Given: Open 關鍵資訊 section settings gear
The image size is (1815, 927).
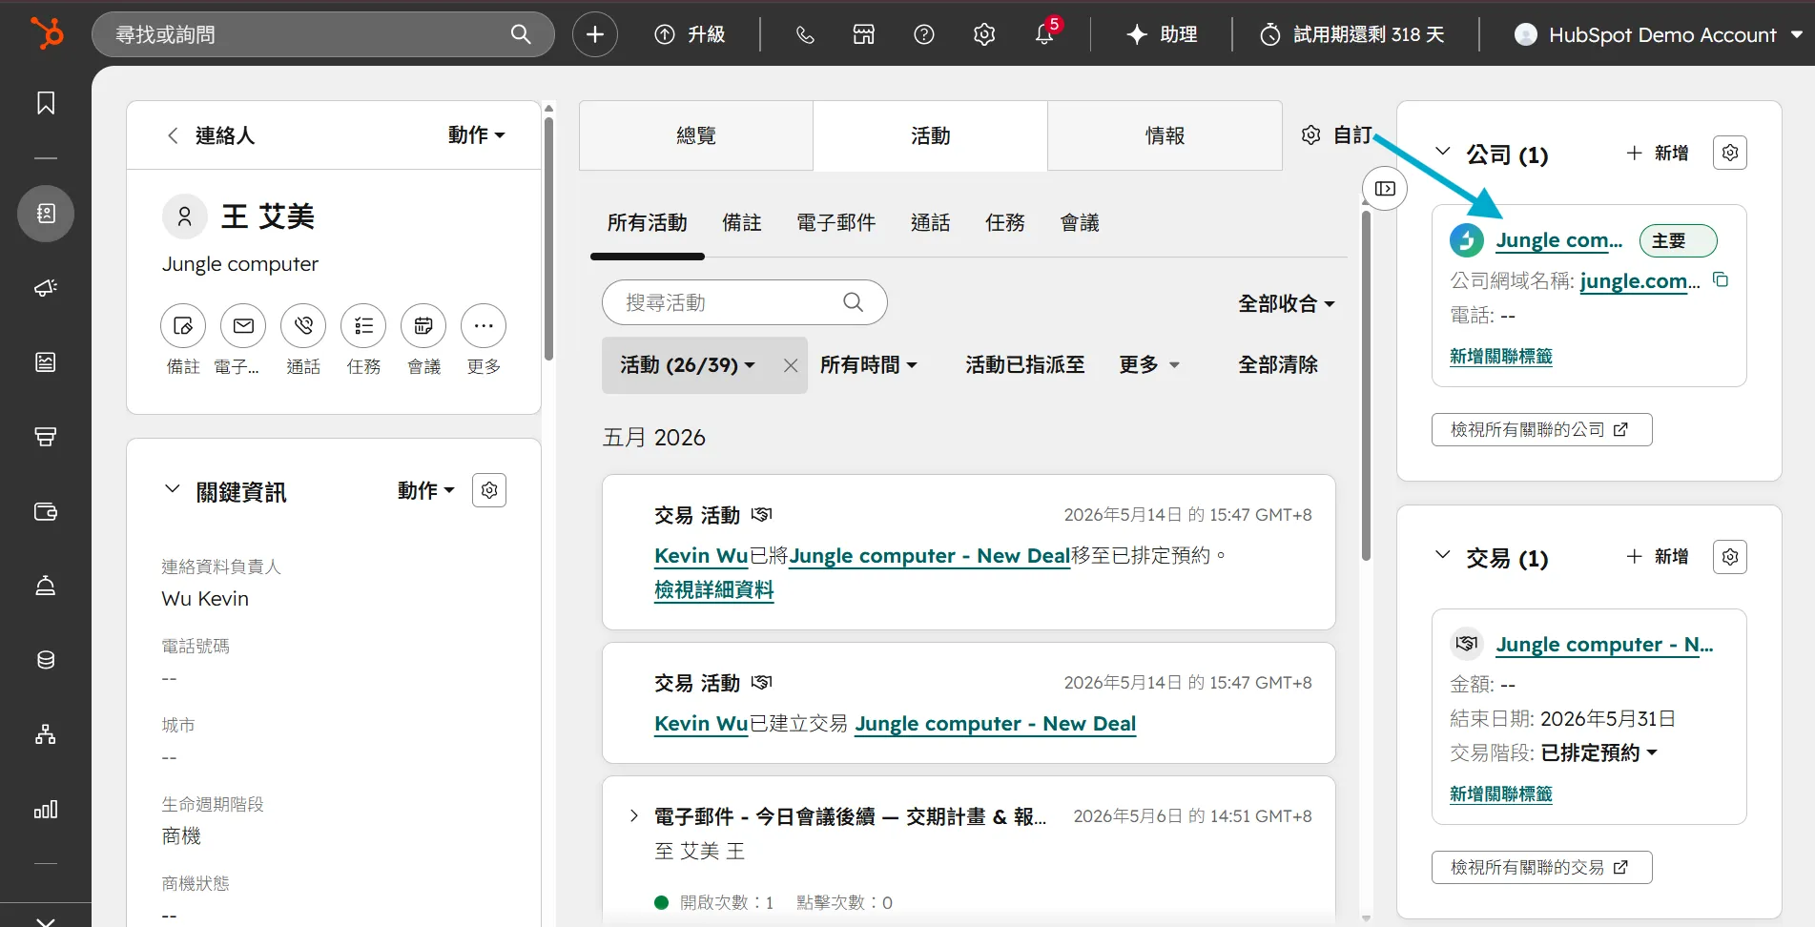Looking at the screenshot, I should pos(489,490).
